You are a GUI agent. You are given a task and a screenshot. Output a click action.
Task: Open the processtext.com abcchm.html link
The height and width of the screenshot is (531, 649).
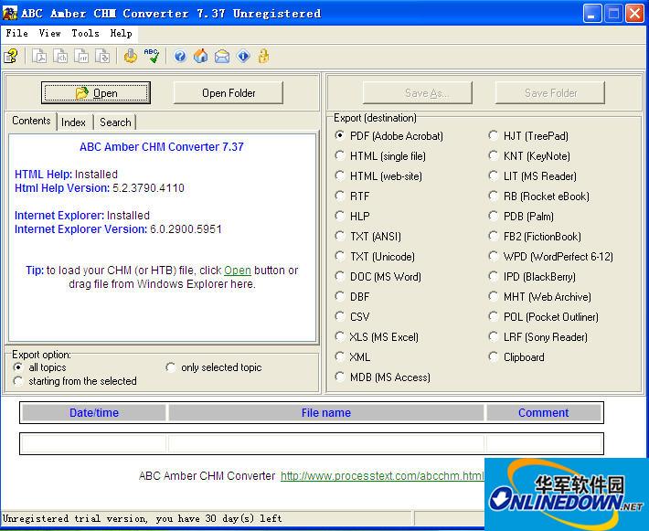pyautogui.click(x=382, y=476)
